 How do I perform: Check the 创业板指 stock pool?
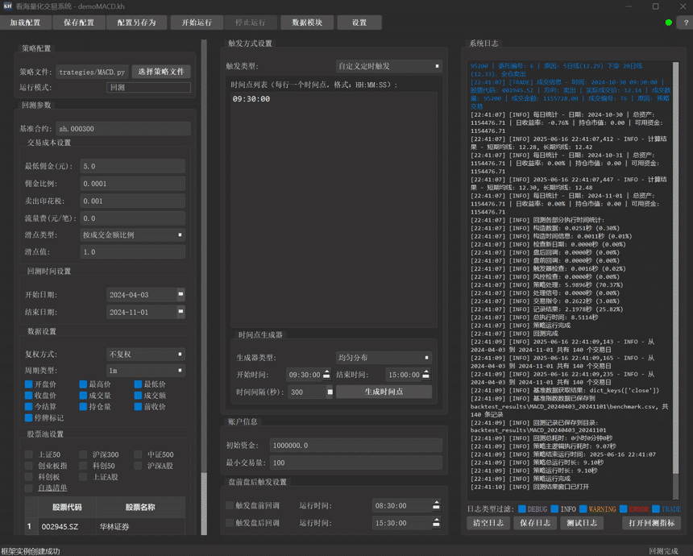pyautogui.click(x=29, y=466)
